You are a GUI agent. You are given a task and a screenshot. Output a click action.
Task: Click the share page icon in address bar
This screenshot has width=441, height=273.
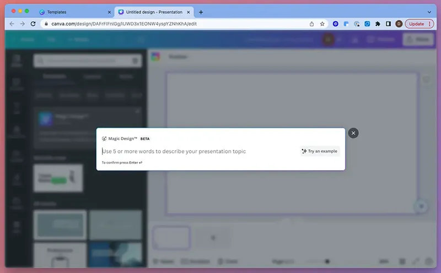click(x=312, y=24)
